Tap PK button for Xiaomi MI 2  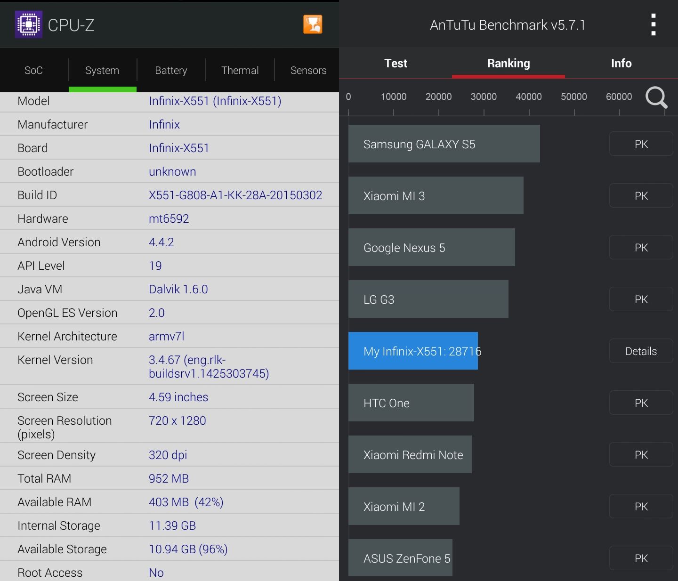click(x=641, y=506)
